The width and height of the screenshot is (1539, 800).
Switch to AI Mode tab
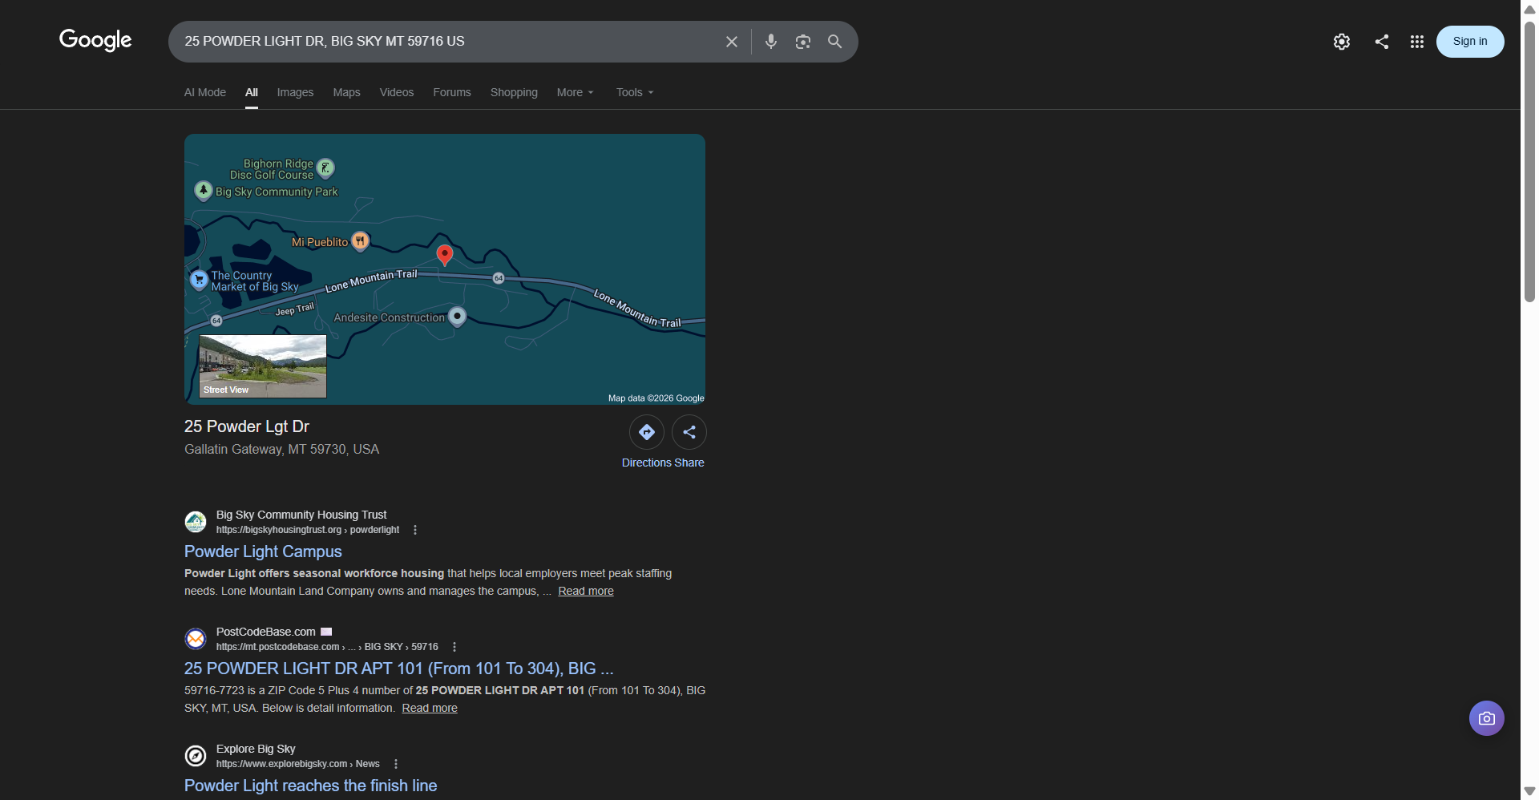point(205,92)
